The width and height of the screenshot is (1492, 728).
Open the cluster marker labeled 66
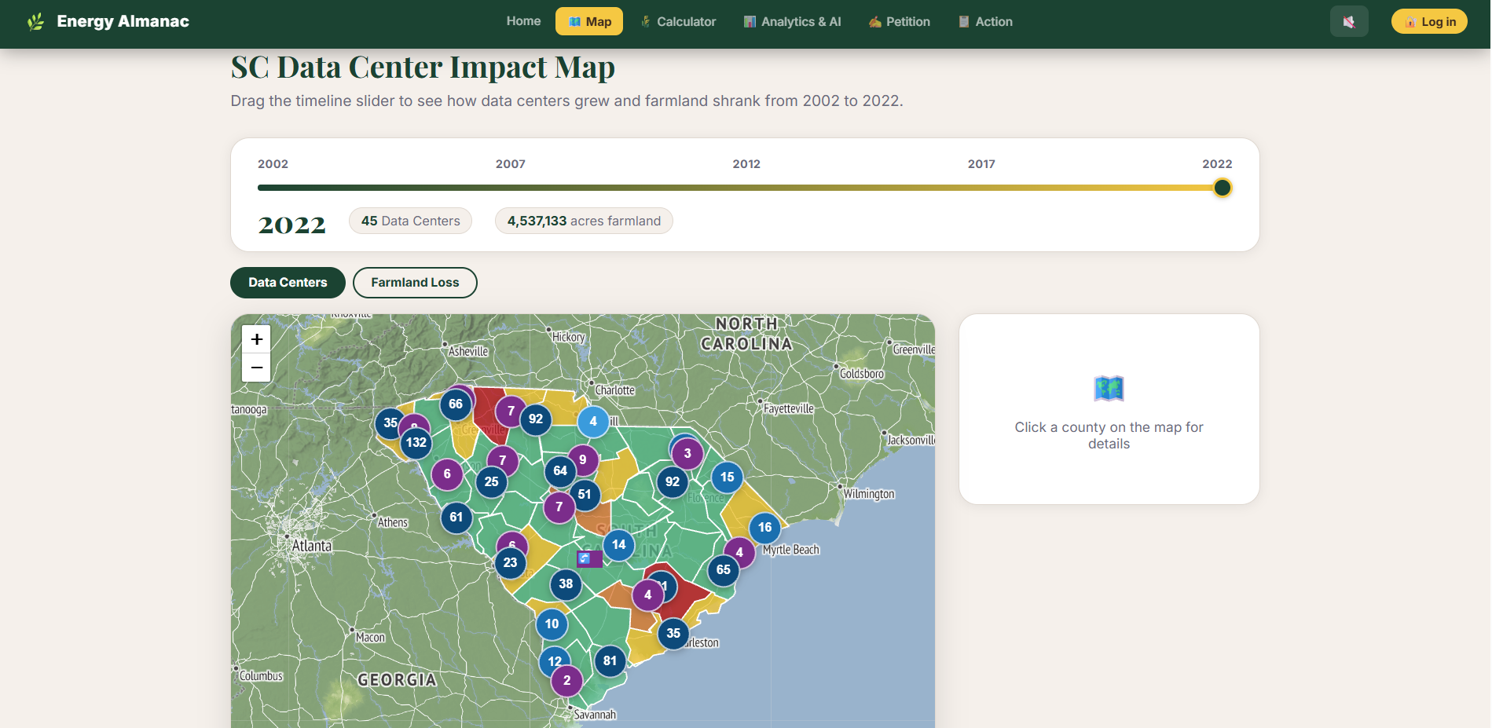456,404
